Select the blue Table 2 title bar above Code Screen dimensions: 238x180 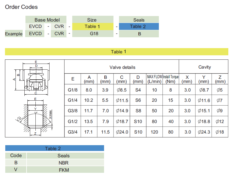(x=55, y=148)
